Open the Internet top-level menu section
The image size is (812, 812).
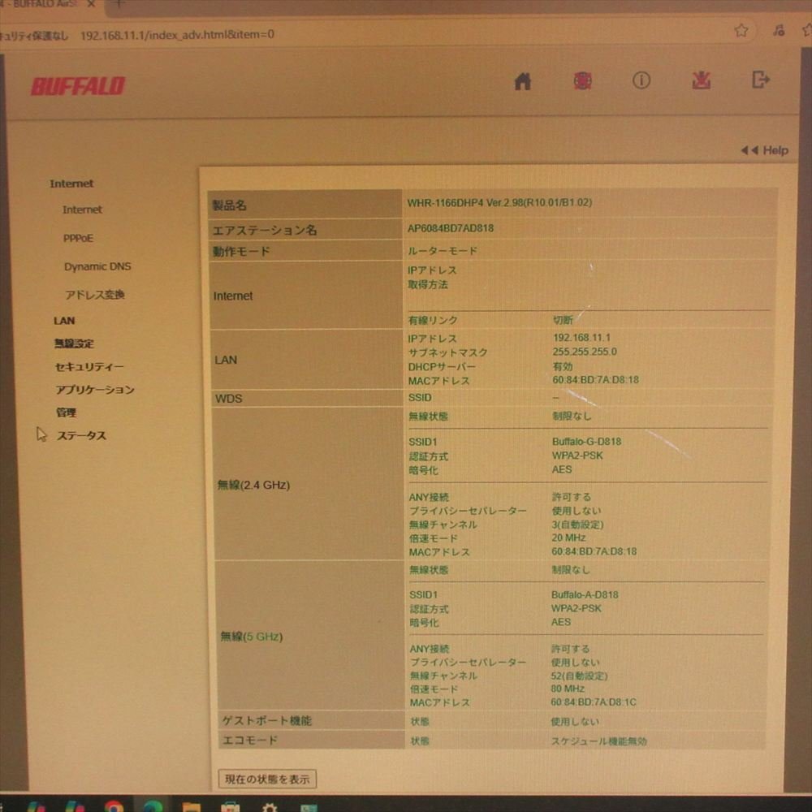click(x=71, y=184)
